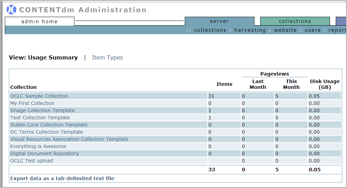Viewport: 347px width, 188px height.
Task: Open the reports submenu item
Action: (x=337, y=30)
